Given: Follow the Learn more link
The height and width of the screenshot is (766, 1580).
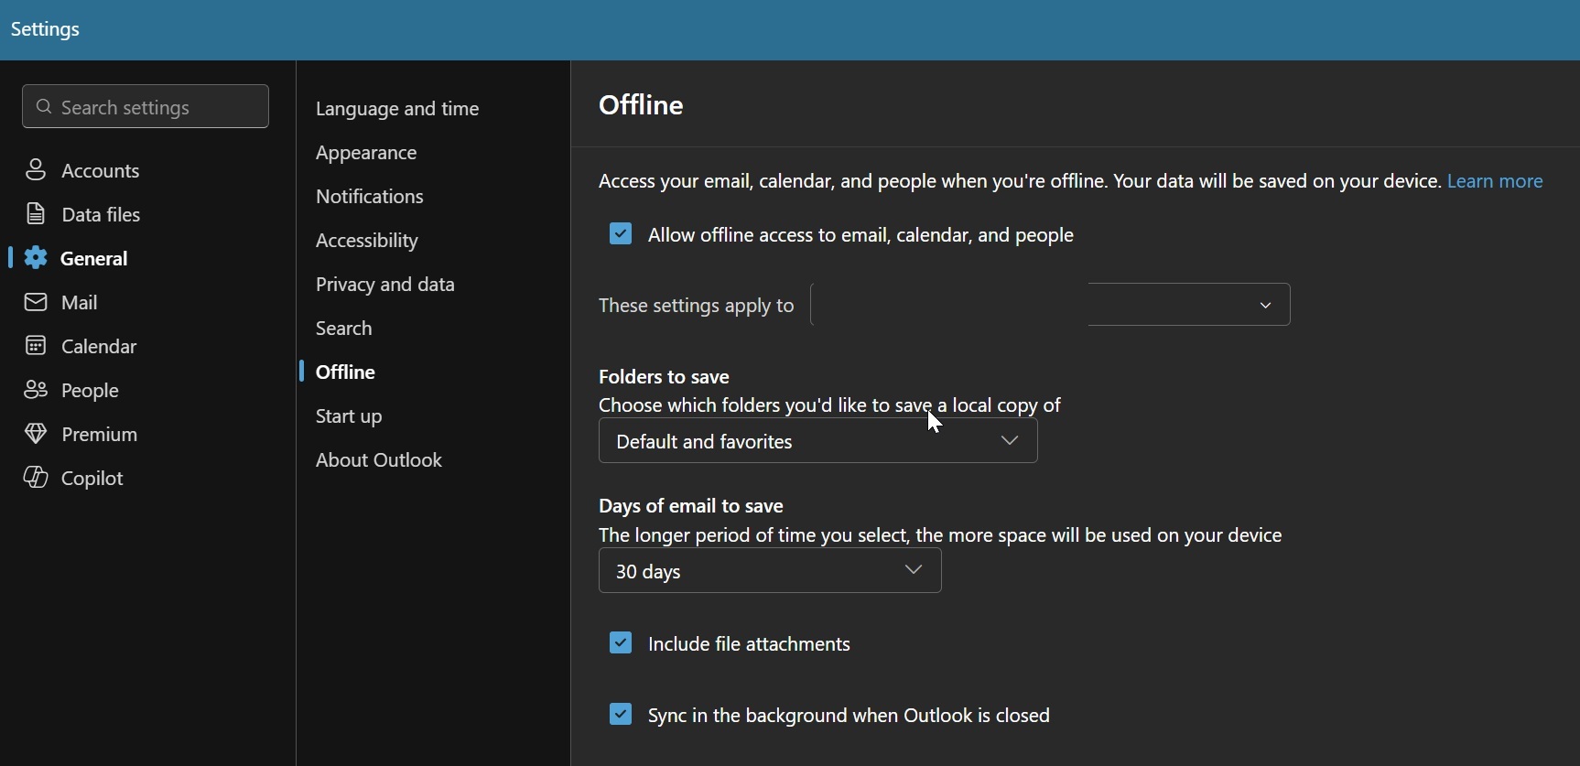Looking at the screenshot, I should coord(1497,181).
